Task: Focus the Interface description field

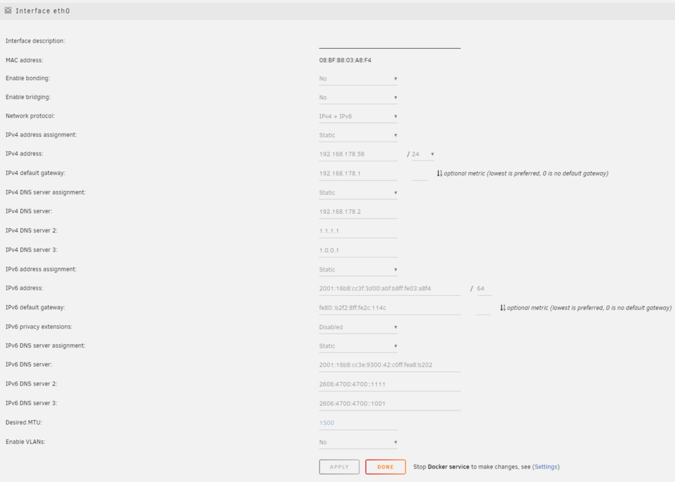Action: click(x=389, y=42)
